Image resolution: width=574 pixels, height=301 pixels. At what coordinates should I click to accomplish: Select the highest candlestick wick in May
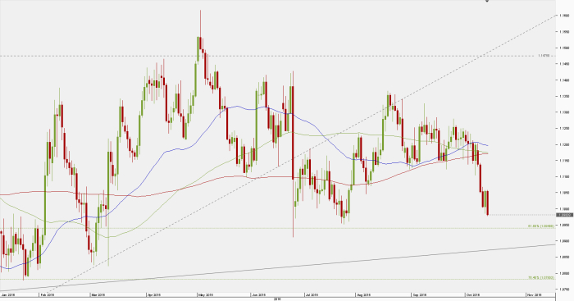(x=200, y=24)
